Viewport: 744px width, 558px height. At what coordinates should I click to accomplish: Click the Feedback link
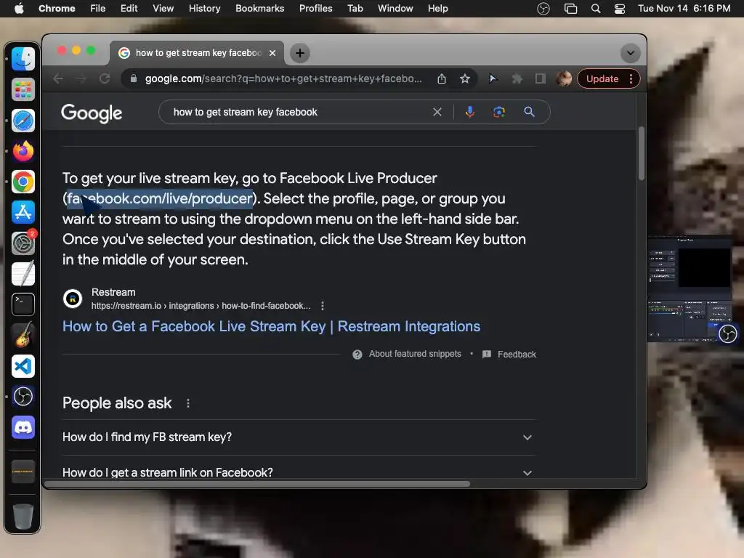[x=517, y=355]
